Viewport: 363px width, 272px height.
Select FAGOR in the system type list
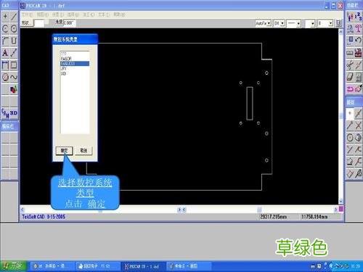pos(75,59)
